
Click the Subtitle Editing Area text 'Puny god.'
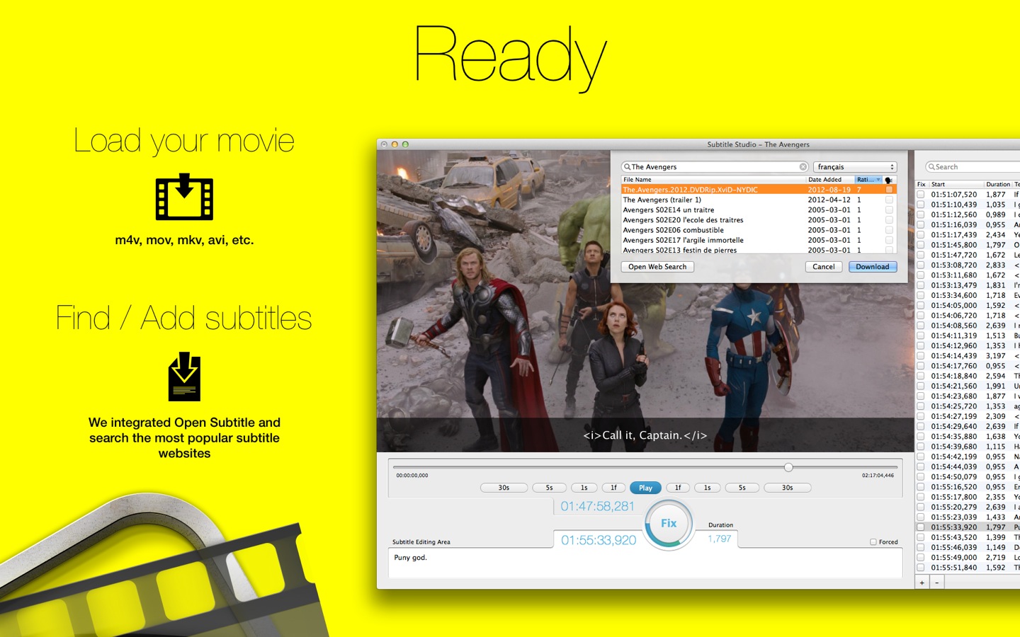coord(411,558)
